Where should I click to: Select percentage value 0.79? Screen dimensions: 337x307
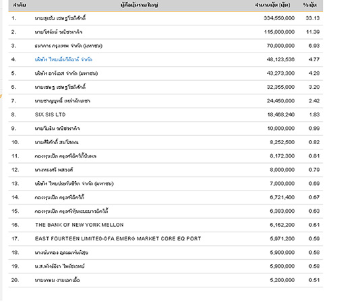pyautogui.click(x=314, y=170)
